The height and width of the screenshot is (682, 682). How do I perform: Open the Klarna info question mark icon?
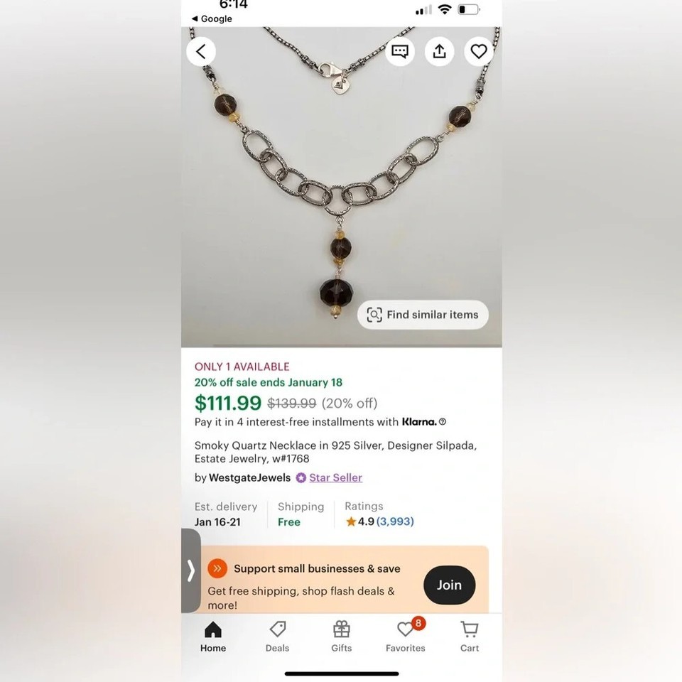point(443,421)
